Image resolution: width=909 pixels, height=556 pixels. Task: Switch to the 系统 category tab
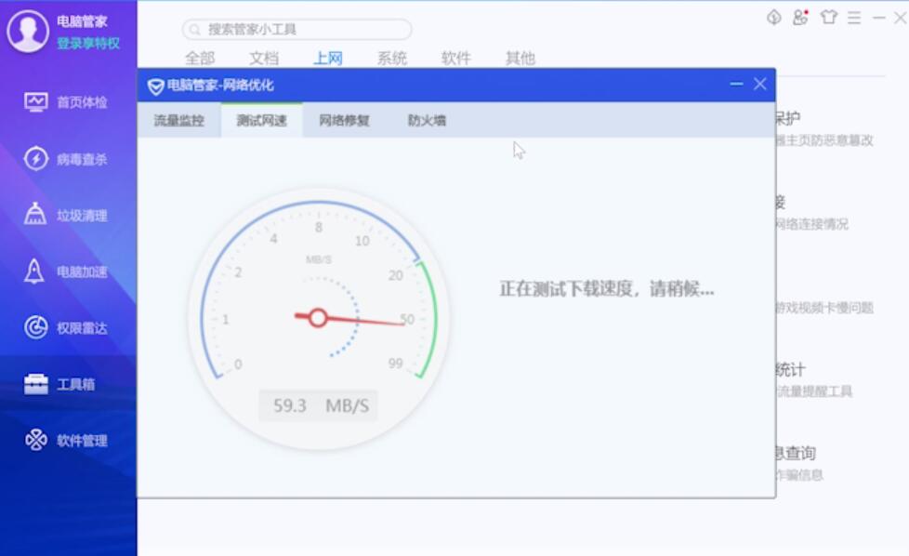coord(392,58)
